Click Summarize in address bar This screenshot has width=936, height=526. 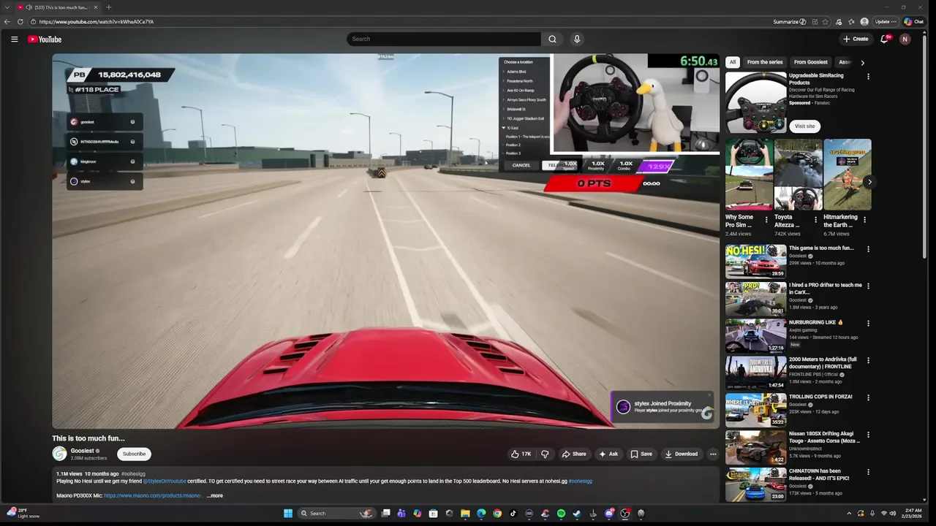(790, 22)
